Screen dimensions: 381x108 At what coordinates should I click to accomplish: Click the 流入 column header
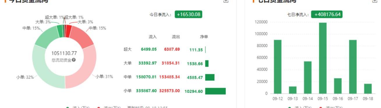[153, 37]
